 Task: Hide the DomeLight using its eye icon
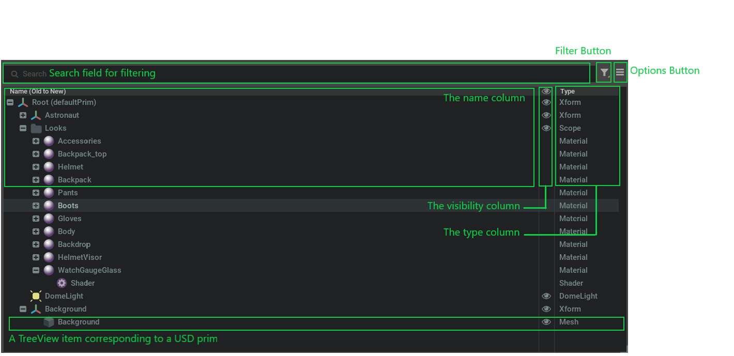click(546, 296)
